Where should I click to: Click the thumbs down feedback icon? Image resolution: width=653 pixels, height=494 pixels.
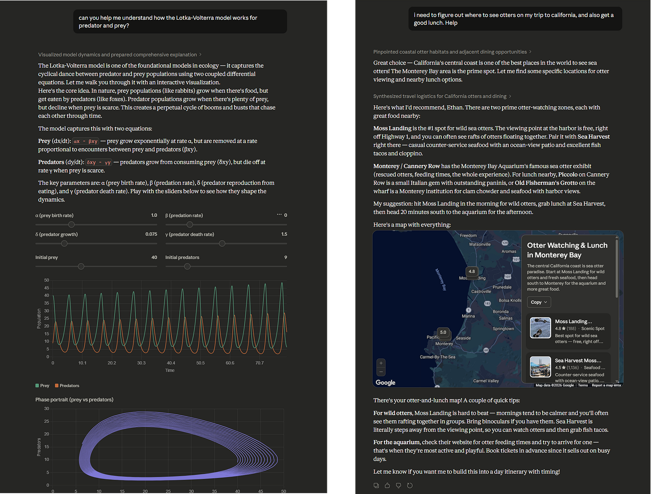coord(399,485)
